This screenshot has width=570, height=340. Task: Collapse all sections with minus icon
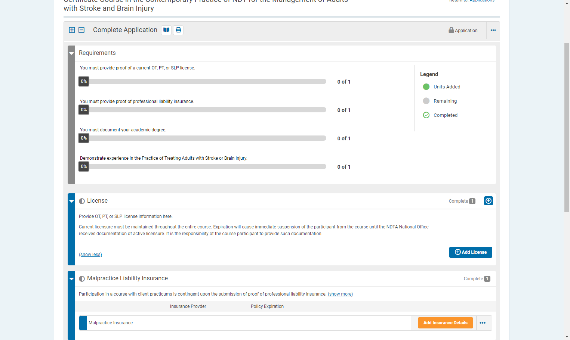pyautogui.click(x=81, y=30)
